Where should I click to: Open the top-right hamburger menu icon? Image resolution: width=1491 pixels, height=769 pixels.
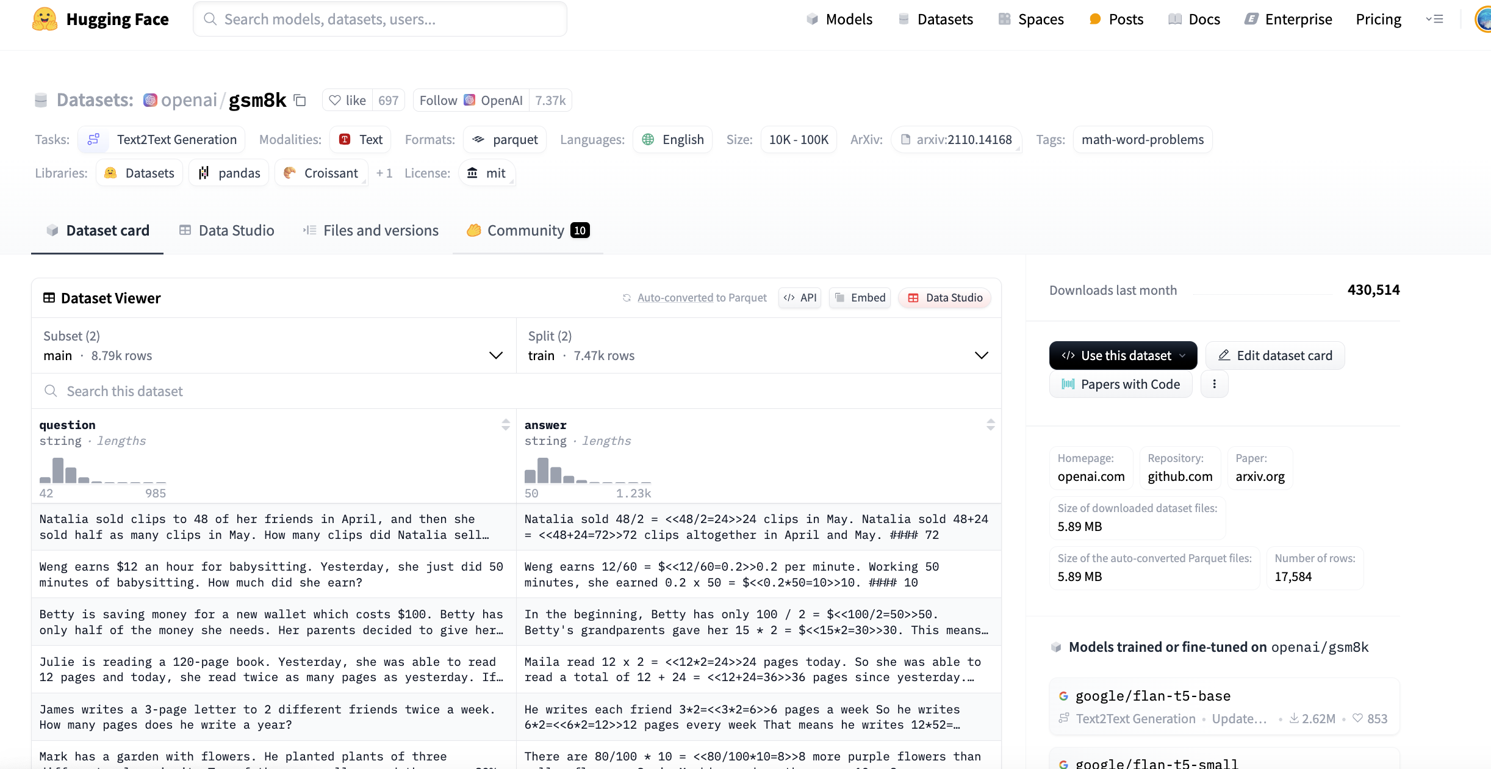click(x=1434, y=19)
